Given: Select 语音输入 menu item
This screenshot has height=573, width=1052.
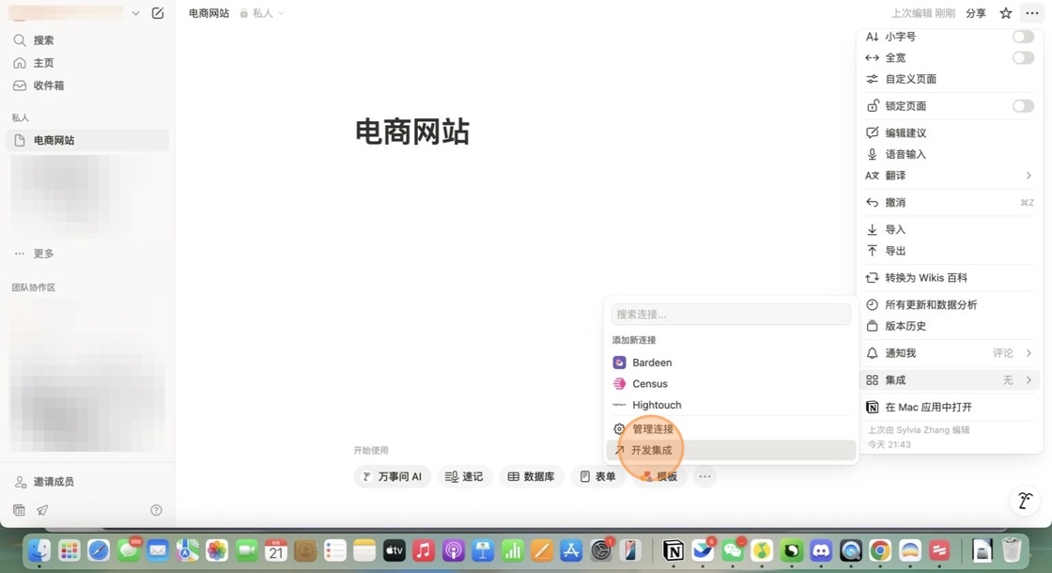Looking at the screenshot, I should click(950, 154).
